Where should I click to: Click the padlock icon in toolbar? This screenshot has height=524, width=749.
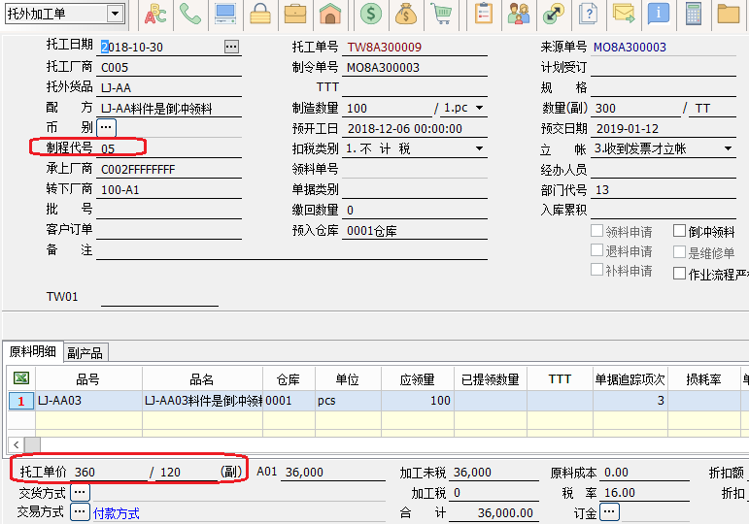(x=260, y=14)
